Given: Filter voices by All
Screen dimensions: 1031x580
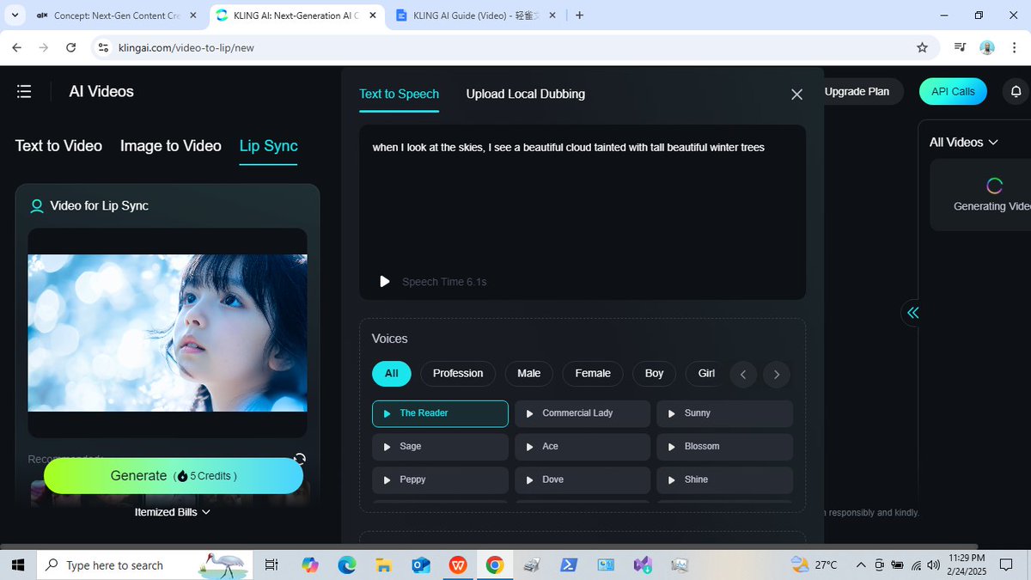Looking at the screenshot, I should pyautogui.click(x=392, y=373).
